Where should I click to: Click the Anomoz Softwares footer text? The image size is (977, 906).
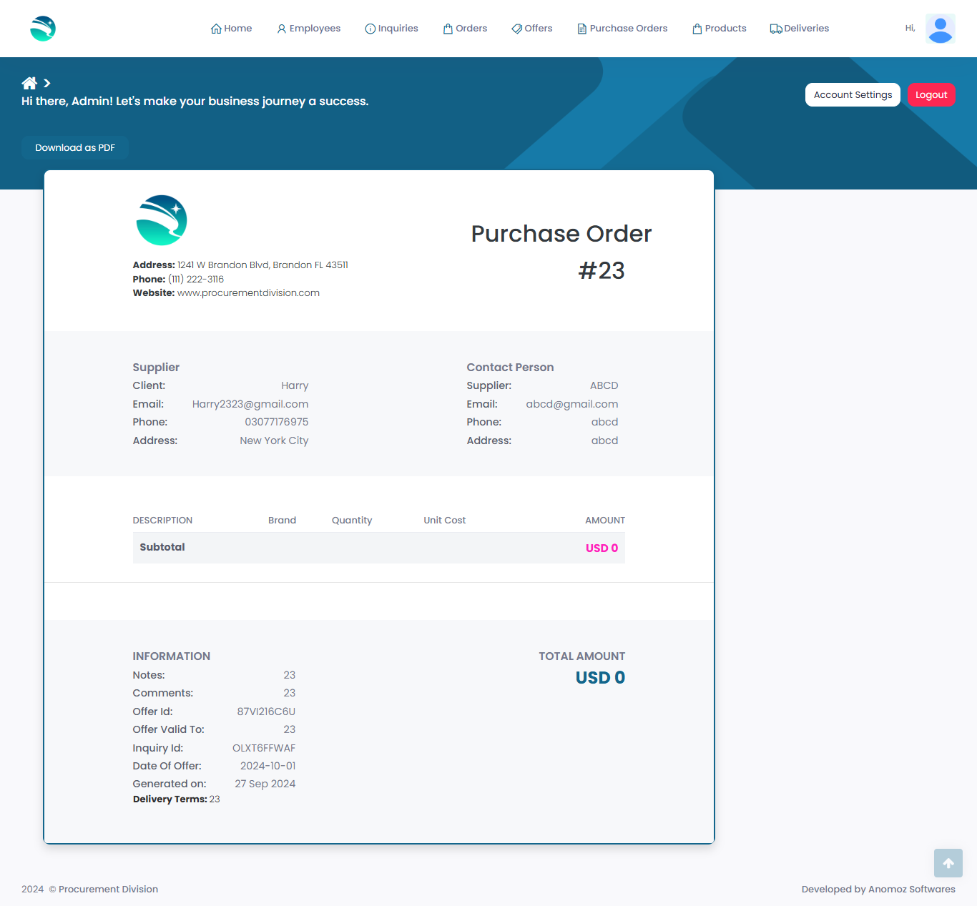[911, 889]
